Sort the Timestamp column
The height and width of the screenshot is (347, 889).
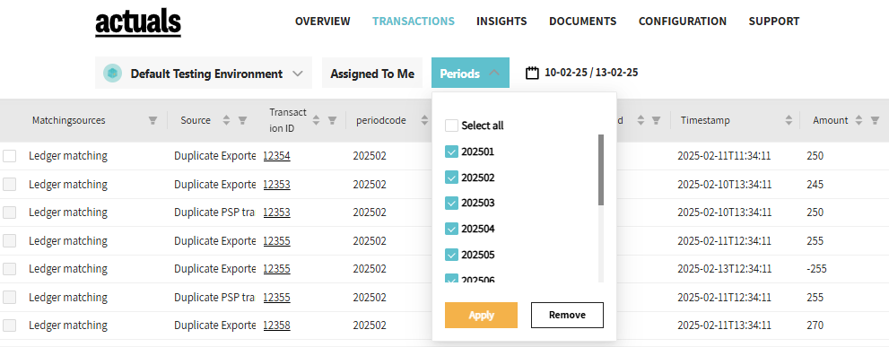pos(789,120)
